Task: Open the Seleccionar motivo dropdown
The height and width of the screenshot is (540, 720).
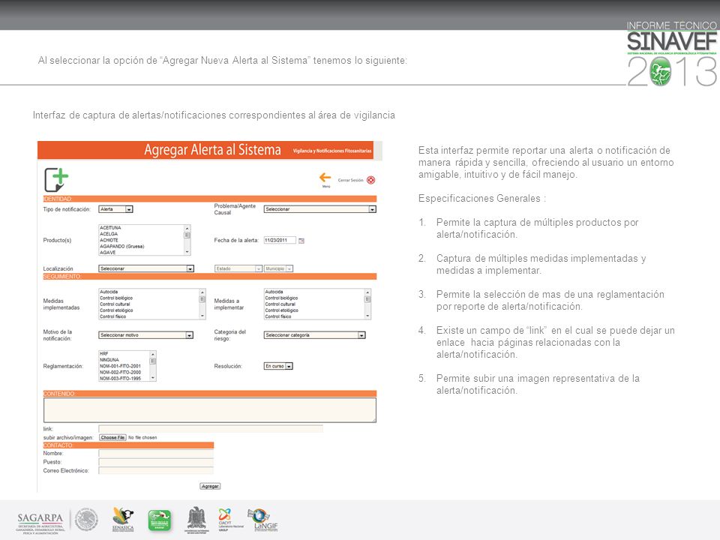Action: pos(145,335)
